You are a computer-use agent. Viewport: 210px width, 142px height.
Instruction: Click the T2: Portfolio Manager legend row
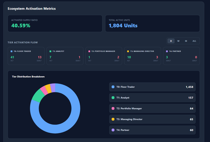(x=152, y=108)
